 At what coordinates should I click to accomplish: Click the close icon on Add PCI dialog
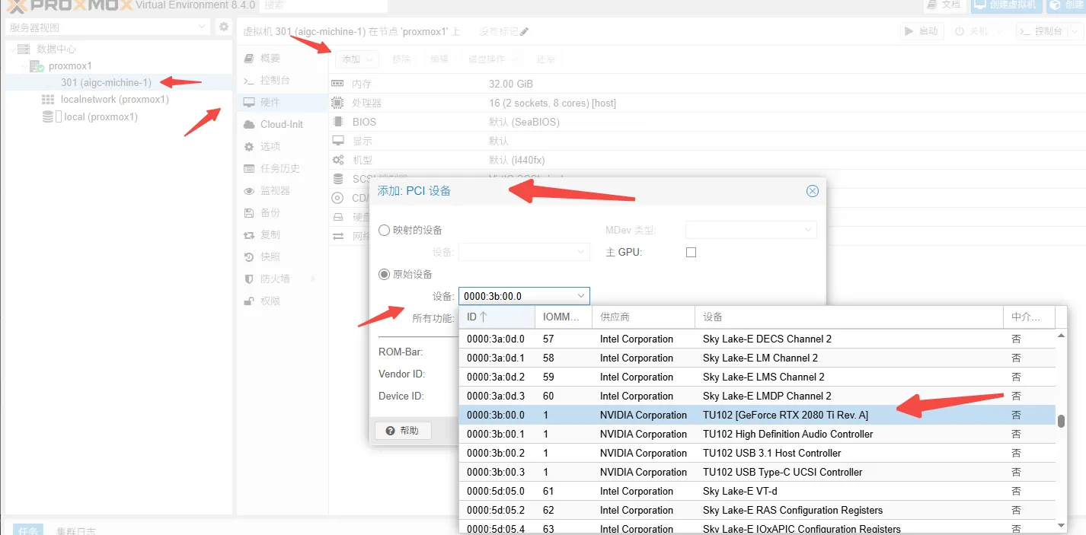tap(812, 191)
